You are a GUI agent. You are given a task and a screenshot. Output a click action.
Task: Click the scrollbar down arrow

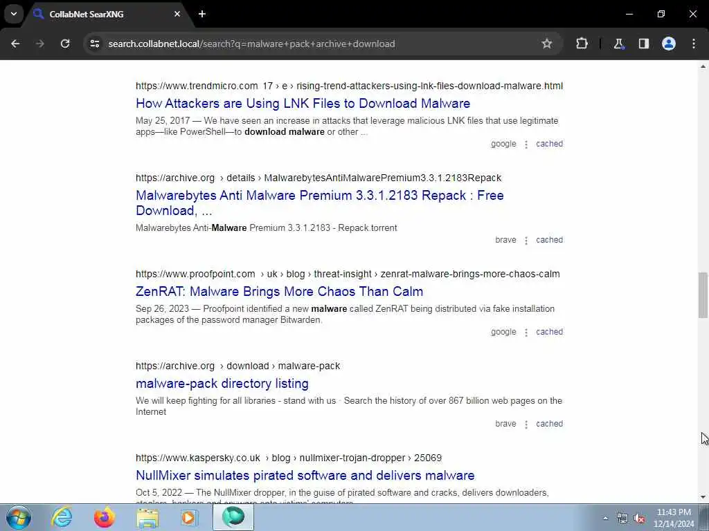click(703, 498)
